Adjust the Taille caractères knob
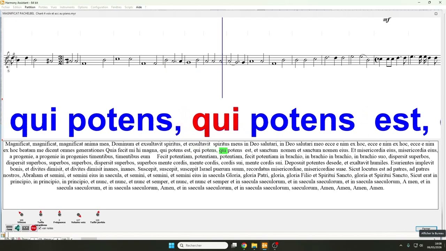446x251 pixels. pyautogui.click(x=41, y=214)
